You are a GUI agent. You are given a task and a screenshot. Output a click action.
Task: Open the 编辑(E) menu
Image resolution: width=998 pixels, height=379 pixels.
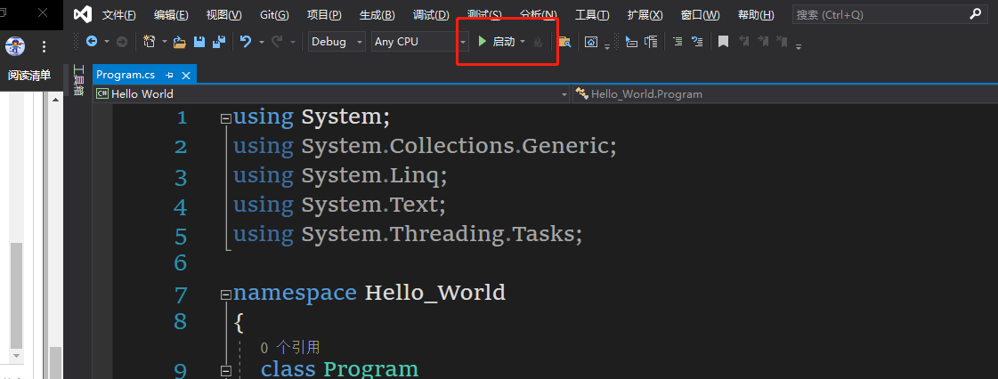pyautogui.click(x=171, y=14)
